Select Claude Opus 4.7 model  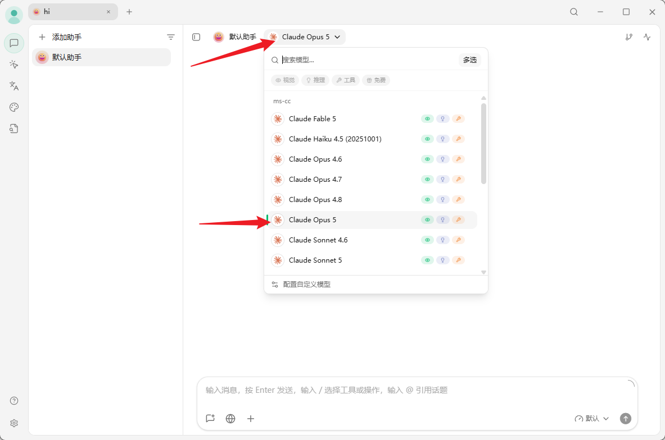click(372, 180)
